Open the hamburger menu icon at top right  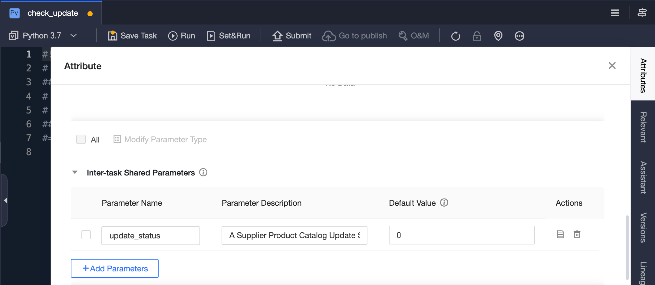click(615, 13)
